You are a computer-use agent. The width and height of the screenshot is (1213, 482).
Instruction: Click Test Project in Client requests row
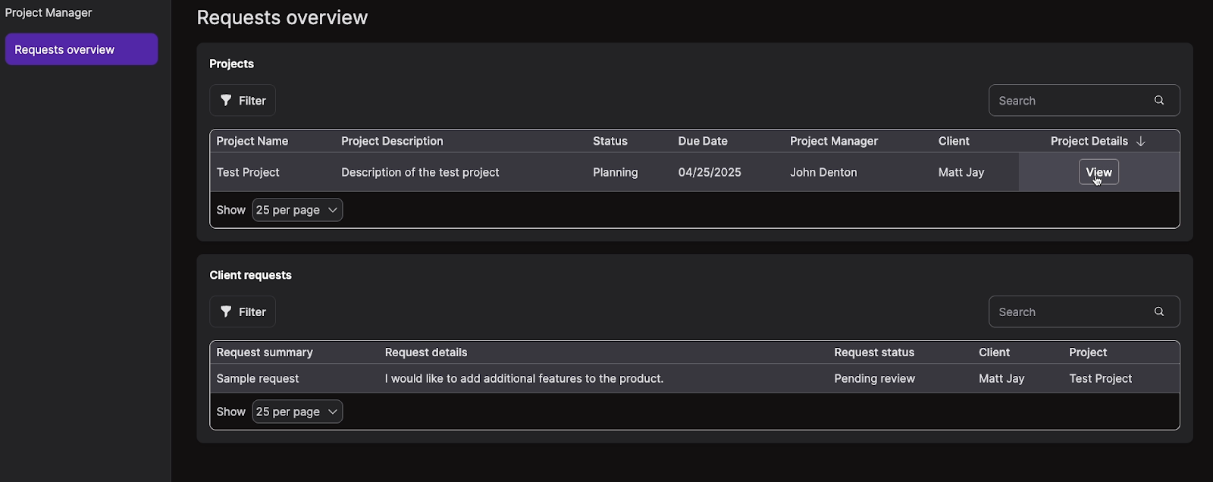[x=1101, y=378]
